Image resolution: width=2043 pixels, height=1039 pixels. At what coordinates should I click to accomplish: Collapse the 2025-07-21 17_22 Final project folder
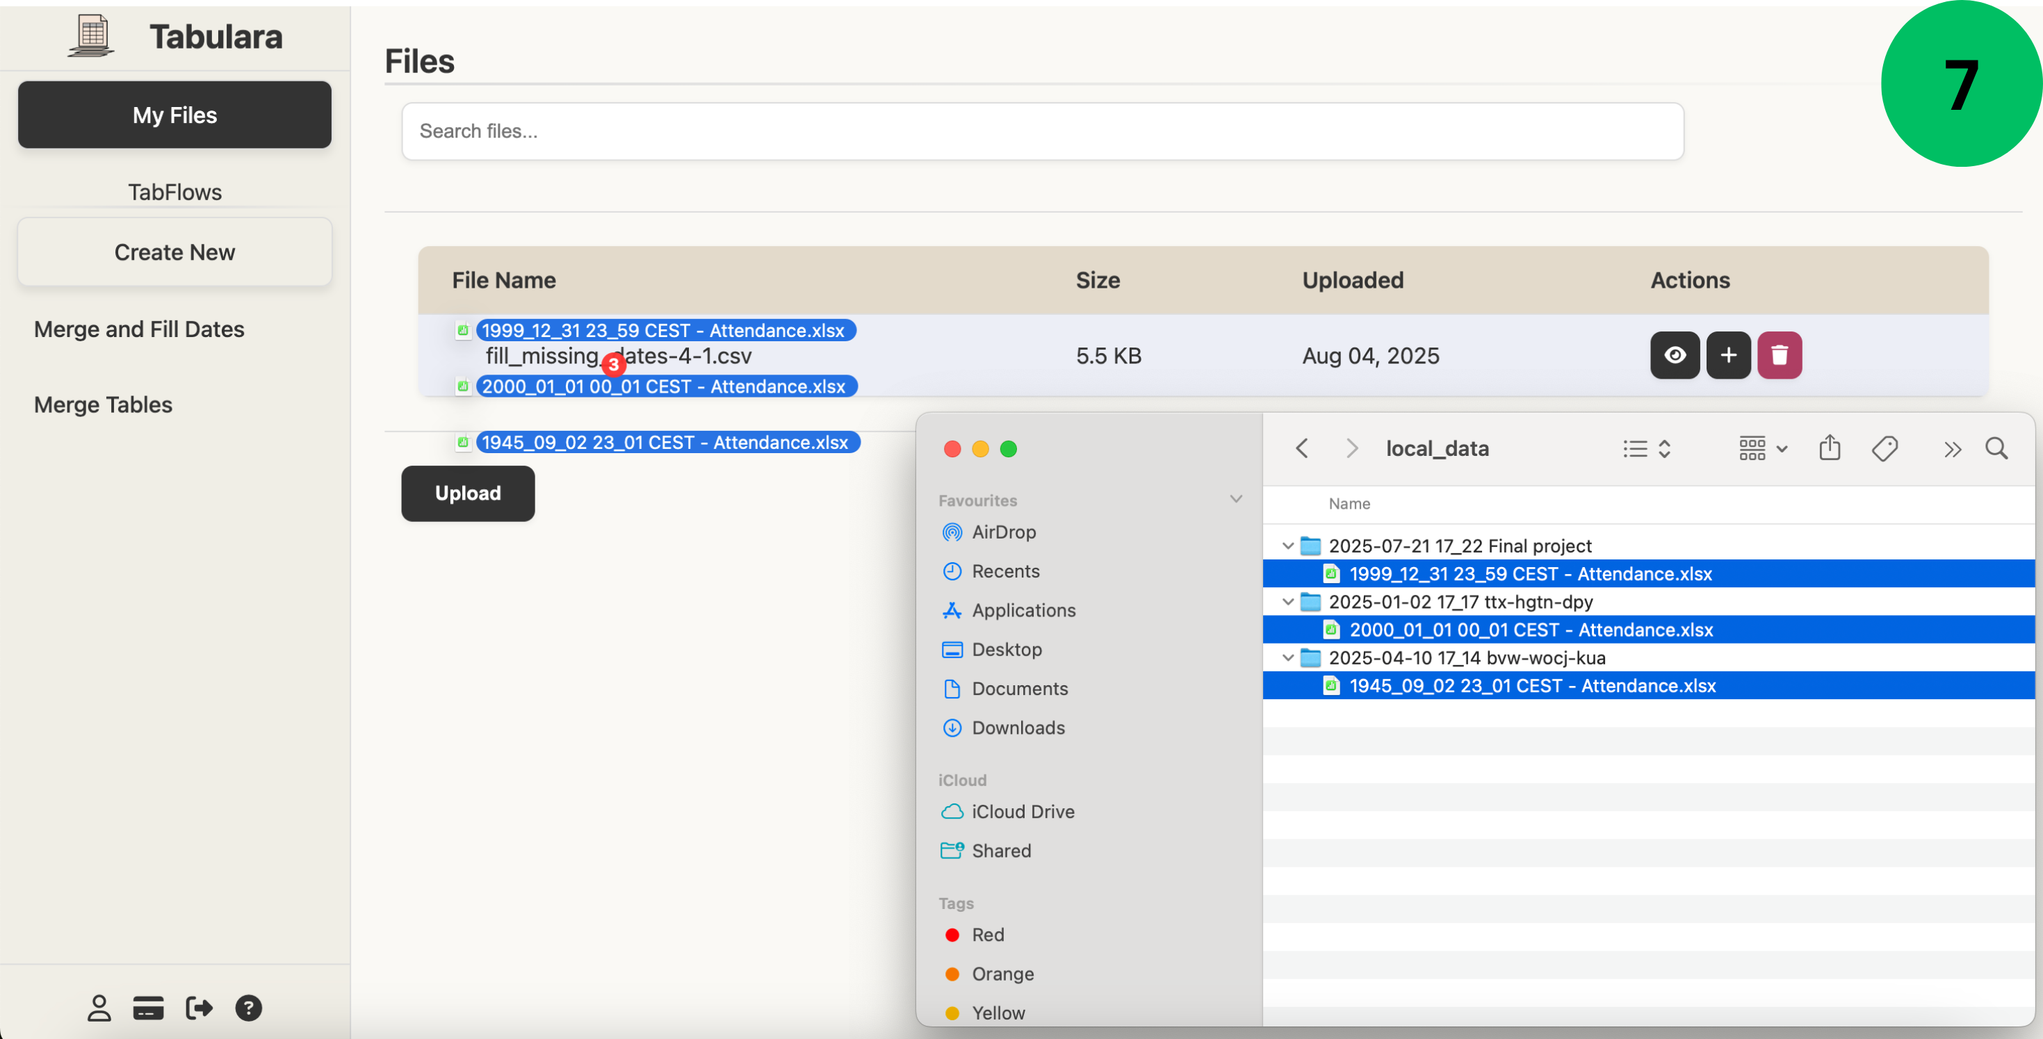coord(1288,546)
